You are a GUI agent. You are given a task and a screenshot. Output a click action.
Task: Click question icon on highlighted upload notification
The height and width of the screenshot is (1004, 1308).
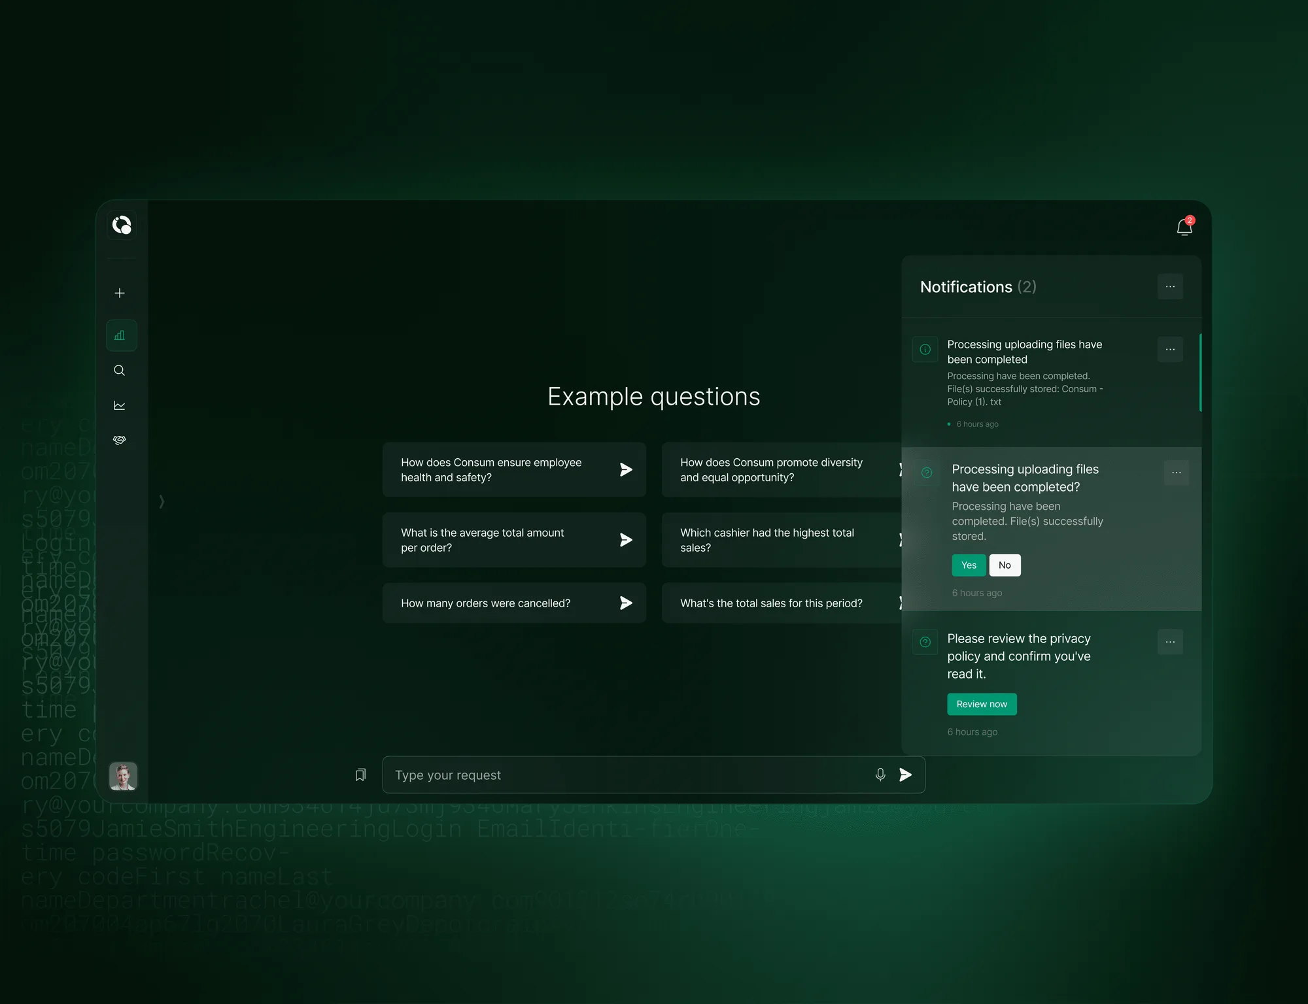[x=927, y=473]
